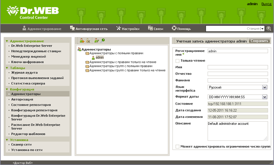Open Менеджер лицензий sidebar link
Screen dimensions: 274x165
(x=28, y=56)
